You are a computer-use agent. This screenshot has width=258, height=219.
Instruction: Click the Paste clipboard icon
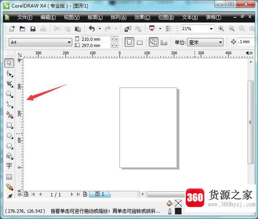(77, 29)
